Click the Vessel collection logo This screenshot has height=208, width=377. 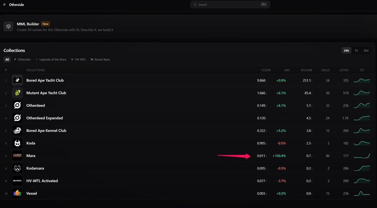point(17,193)
